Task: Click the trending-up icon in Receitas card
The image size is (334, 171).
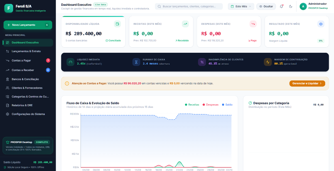Action: point(185,24)
